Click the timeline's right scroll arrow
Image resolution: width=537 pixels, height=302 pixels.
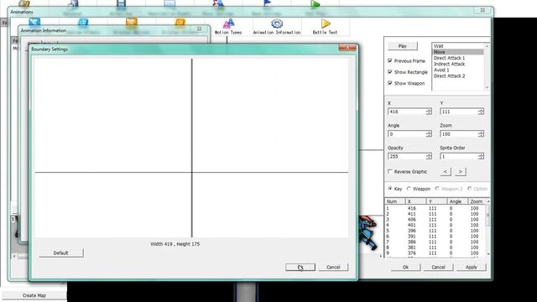point(380,256)
